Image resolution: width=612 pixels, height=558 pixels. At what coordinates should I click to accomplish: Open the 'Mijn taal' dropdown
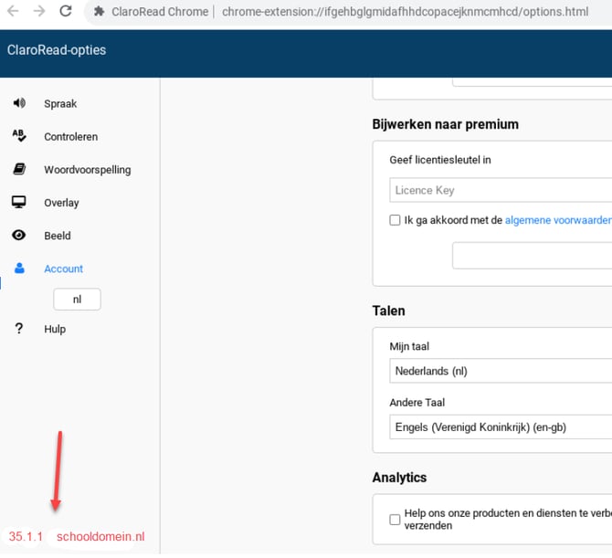coord(500,371)
